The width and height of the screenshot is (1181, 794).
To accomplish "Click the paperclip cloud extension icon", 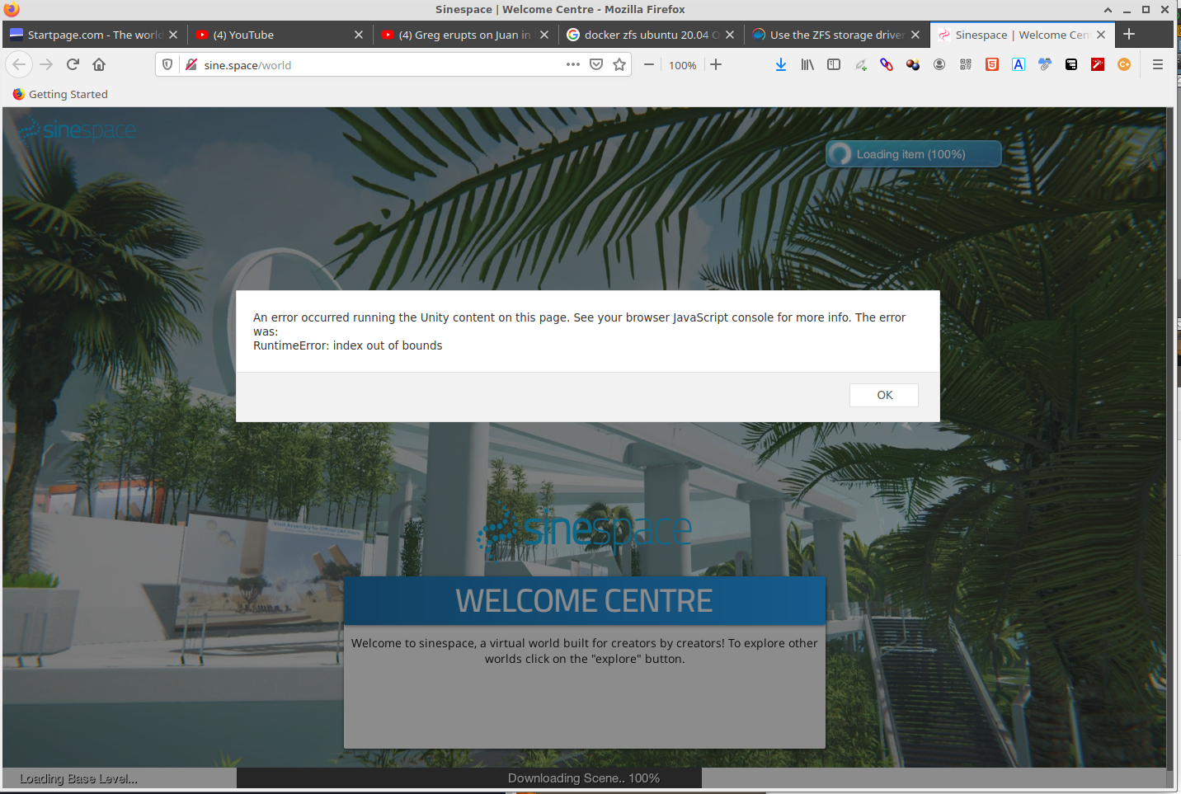I will (1045, 64).
